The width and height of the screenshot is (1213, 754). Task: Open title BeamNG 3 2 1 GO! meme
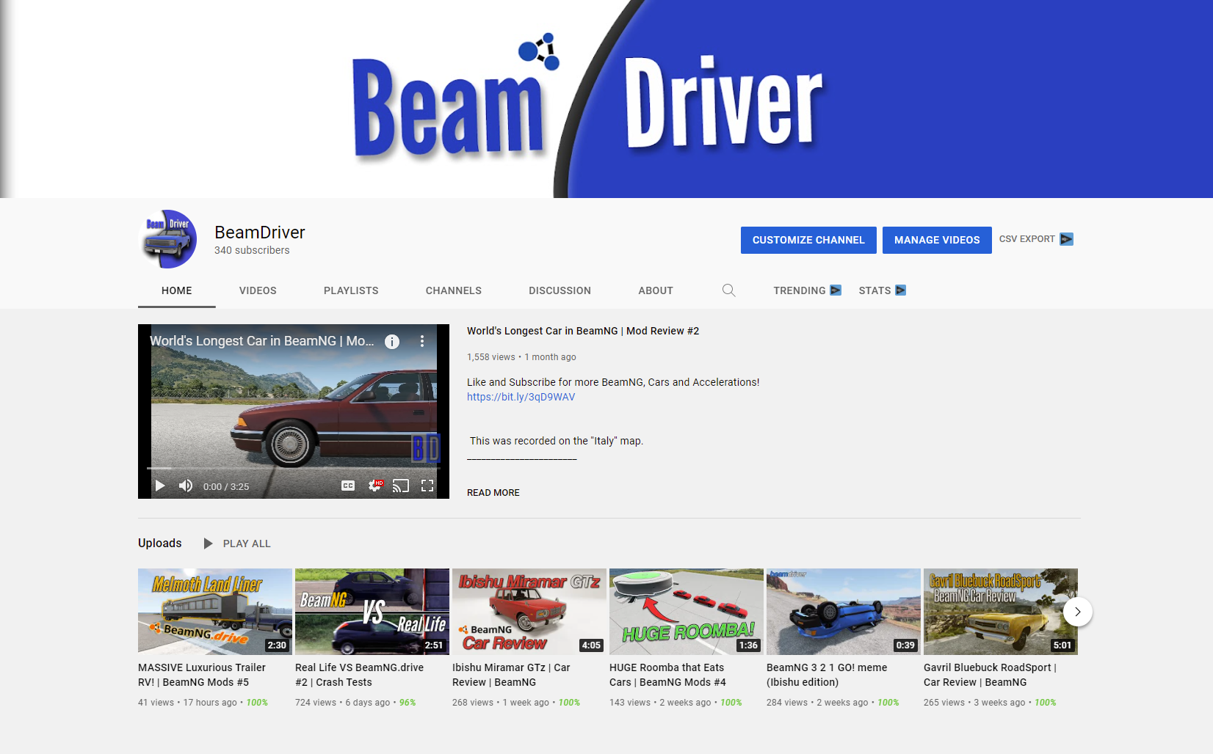827,675
